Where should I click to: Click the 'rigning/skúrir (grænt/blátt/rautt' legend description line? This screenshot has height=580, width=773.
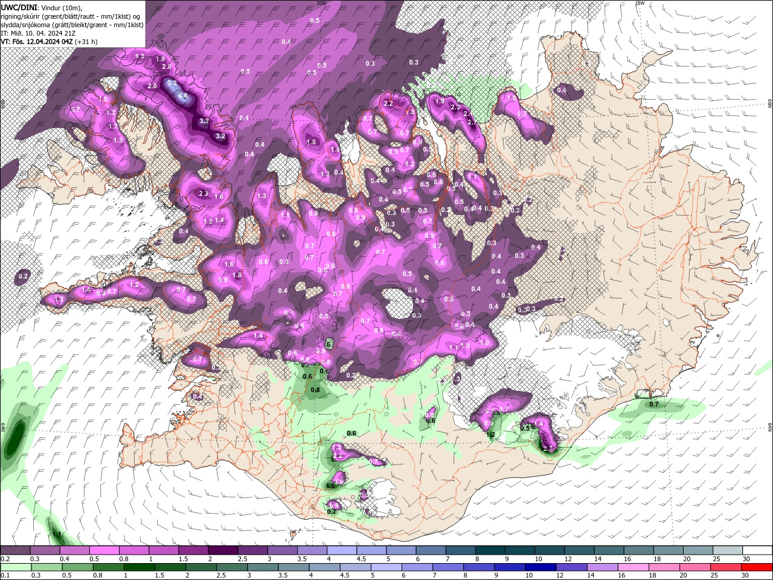pos(71,16)
